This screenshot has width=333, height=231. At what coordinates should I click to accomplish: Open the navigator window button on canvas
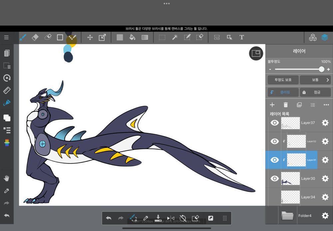[x=256, y=54]
